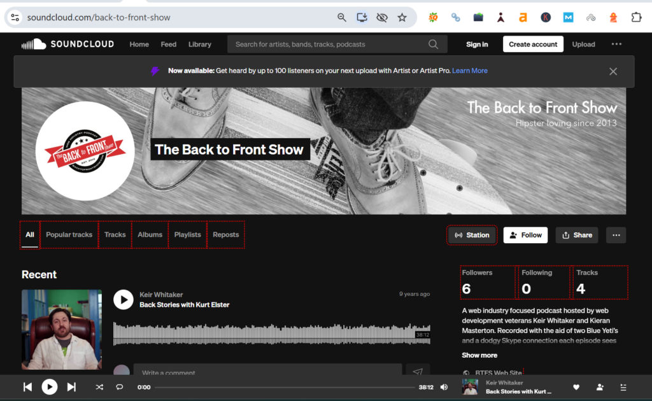Send the comment with the paper plane icon

(418, 370)
